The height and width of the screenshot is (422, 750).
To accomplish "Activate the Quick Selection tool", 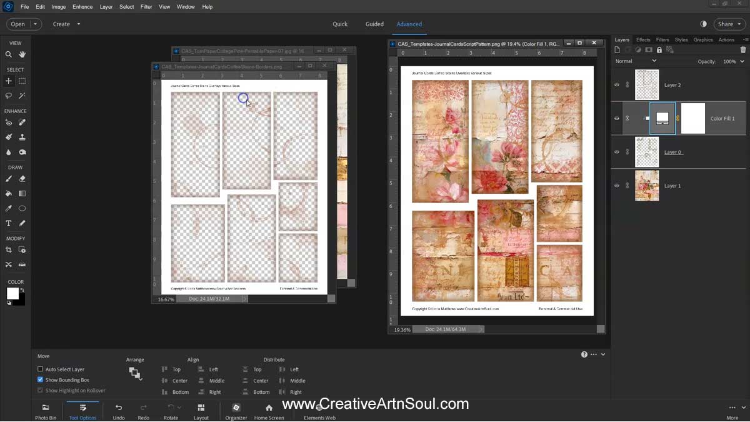I will 21,95.
